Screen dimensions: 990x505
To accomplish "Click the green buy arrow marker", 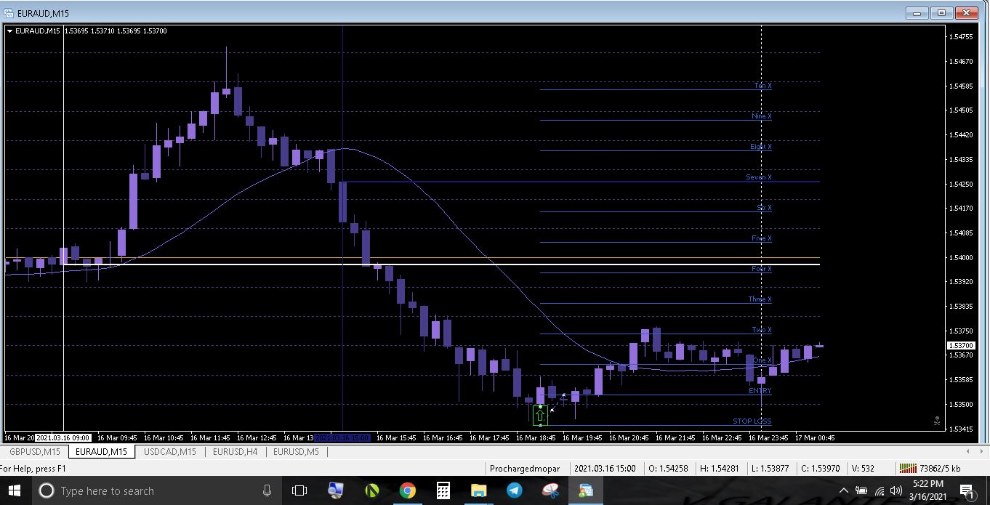I will pyautogui.click(x=540, y=416).
